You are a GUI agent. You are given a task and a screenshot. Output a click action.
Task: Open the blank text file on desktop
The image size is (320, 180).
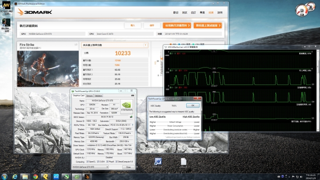[x=184, y=163]
